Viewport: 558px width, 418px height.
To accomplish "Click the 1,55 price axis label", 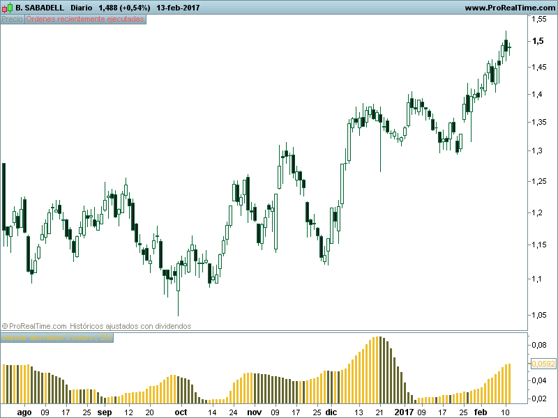I will [538, 20].
